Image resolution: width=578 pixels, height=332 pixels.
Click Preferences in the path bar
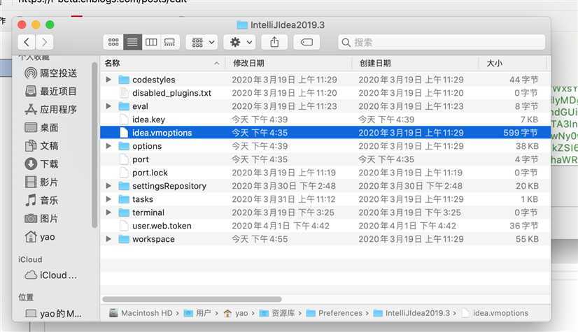coord(334,313)
